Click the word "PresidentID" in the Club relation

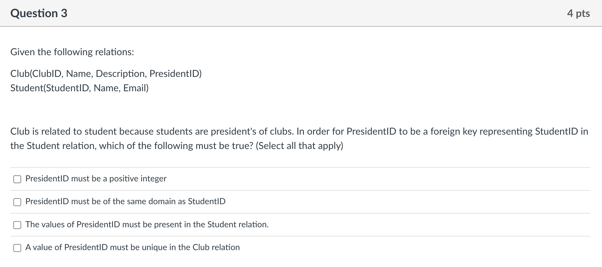pyautogui.click(x=175, y=74)
